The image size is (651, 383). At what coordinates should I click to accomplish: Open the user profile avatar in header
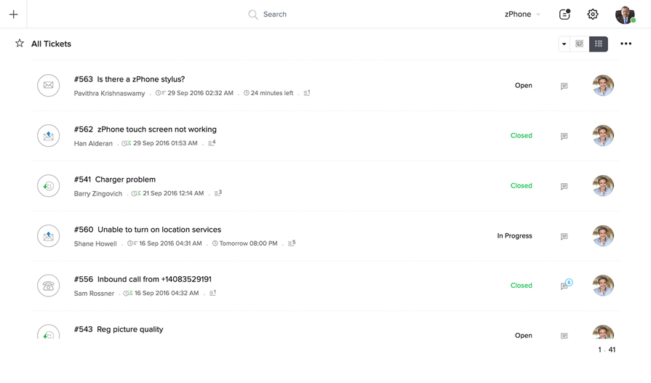(x=625, y=15)
